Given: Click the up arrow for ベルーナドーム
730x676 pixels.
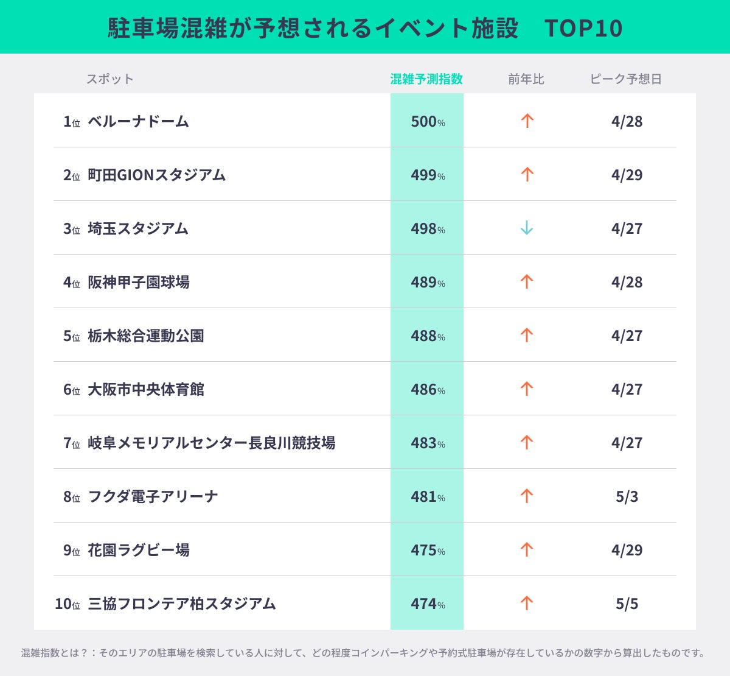Looking at the screenshot, I should (527, 121).
